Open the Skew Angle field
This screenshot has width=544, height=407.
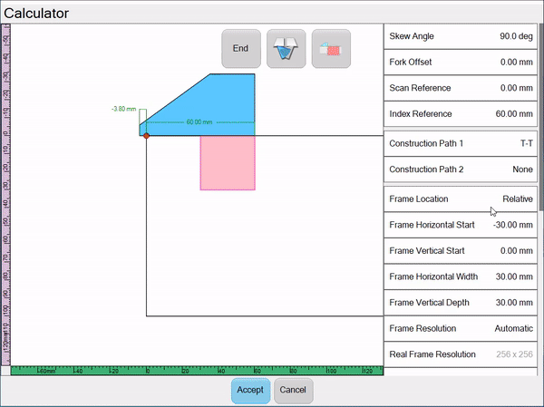[461, 36]
